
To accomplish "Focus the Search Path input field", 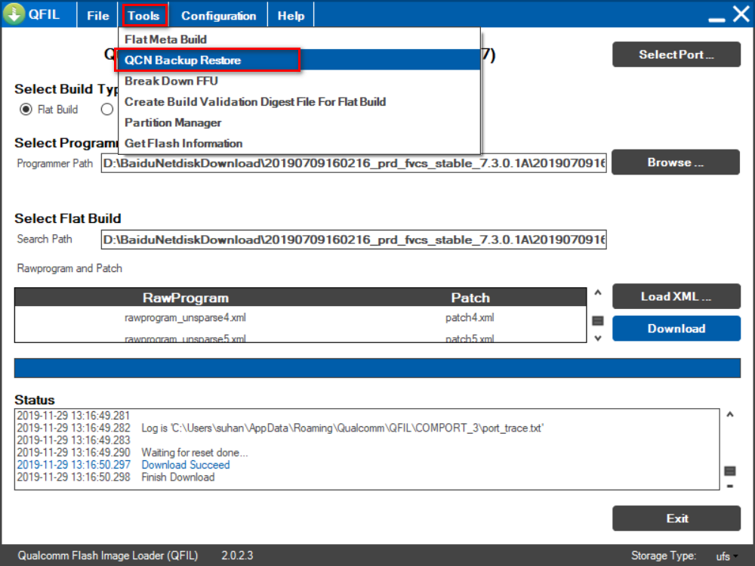I will click(x=353, y=240).
